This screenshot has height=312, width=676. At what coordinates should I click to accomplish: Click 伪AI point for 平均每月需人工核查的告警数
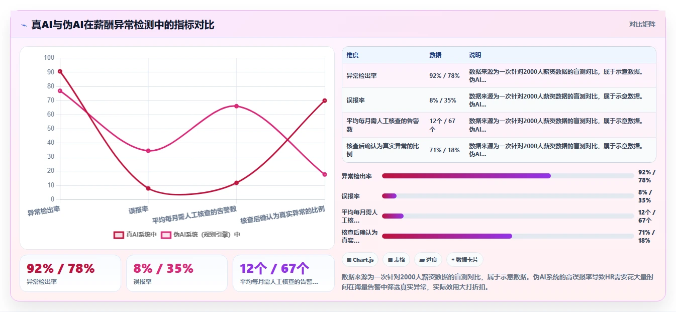[x=236, y=106]
